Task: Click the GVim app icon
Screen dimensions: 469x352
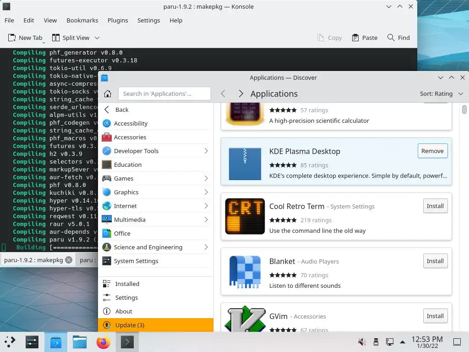Action: [245, 319]
